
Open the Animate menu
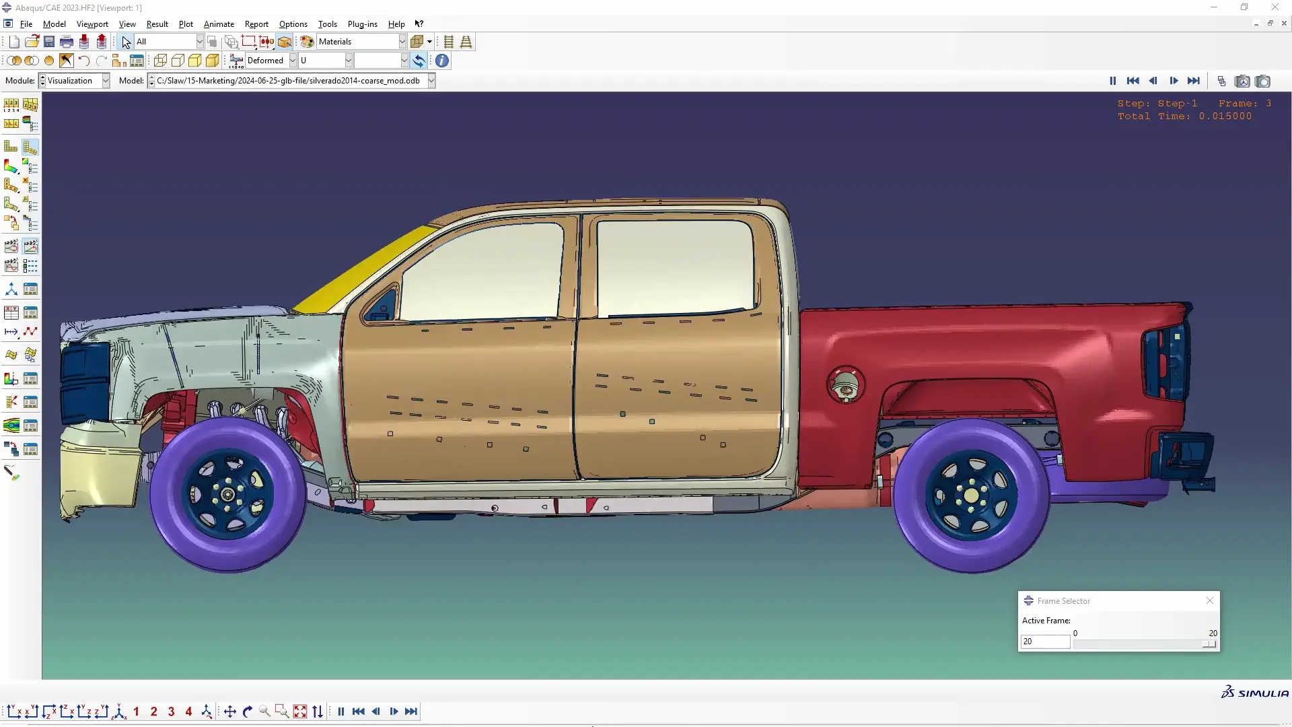coord(219,24)
